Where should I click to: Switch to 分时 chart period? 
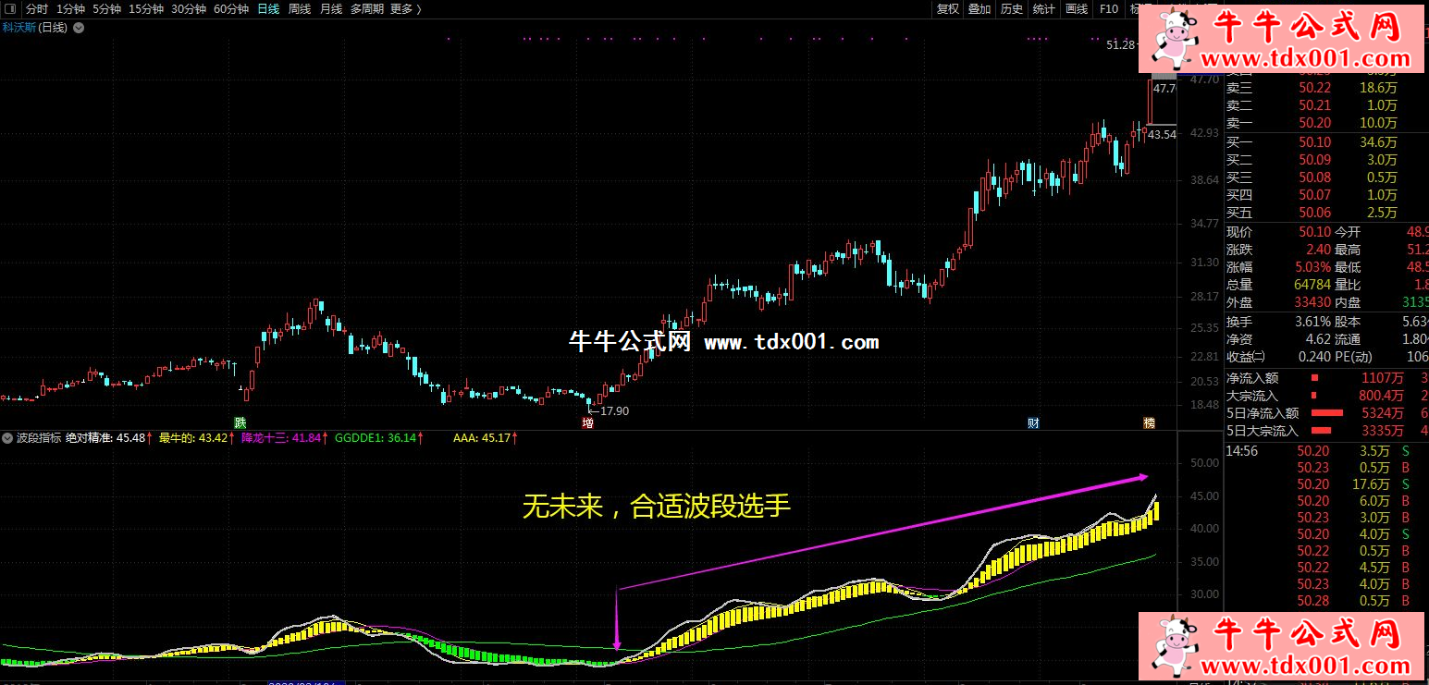click(x=36, y=9)
